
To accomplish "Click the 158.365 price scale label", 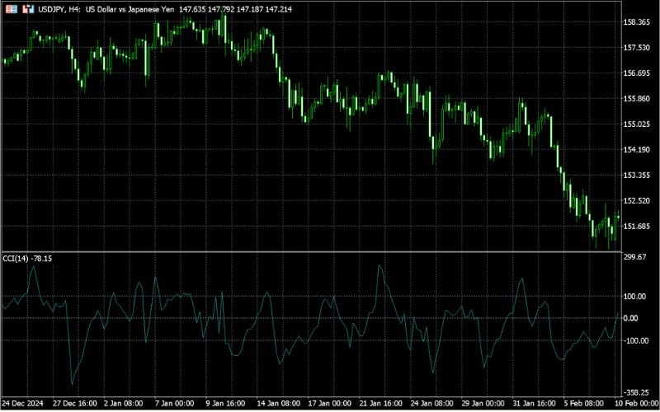I will 638,22.
